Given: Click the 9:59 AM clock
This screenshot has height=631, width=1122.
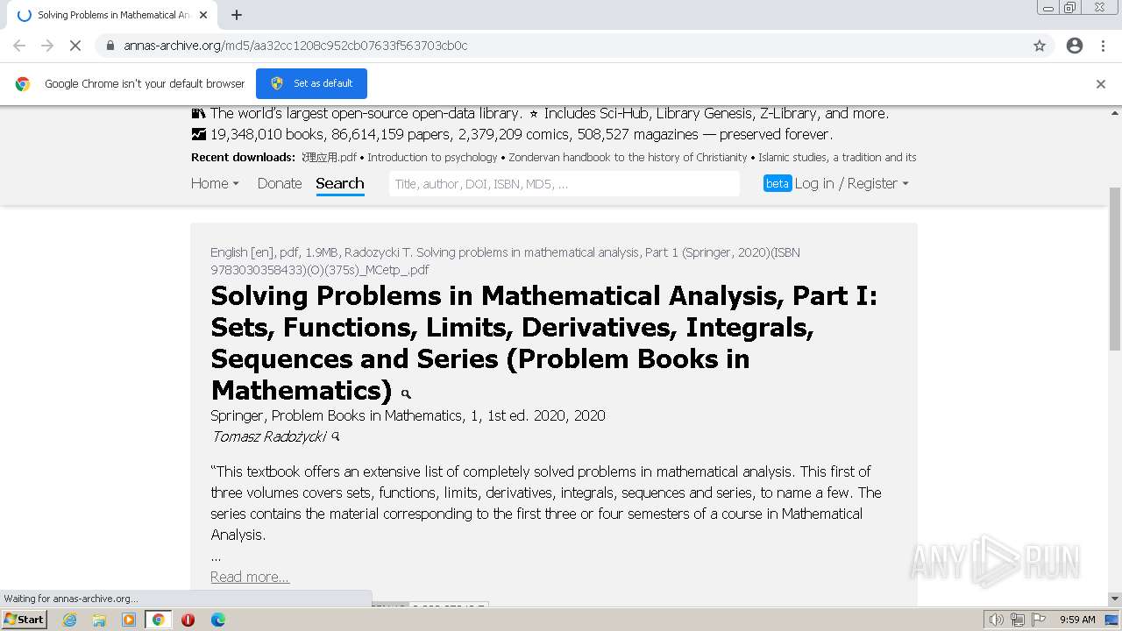Looking at the screenshot, I should click(1077, 620).
